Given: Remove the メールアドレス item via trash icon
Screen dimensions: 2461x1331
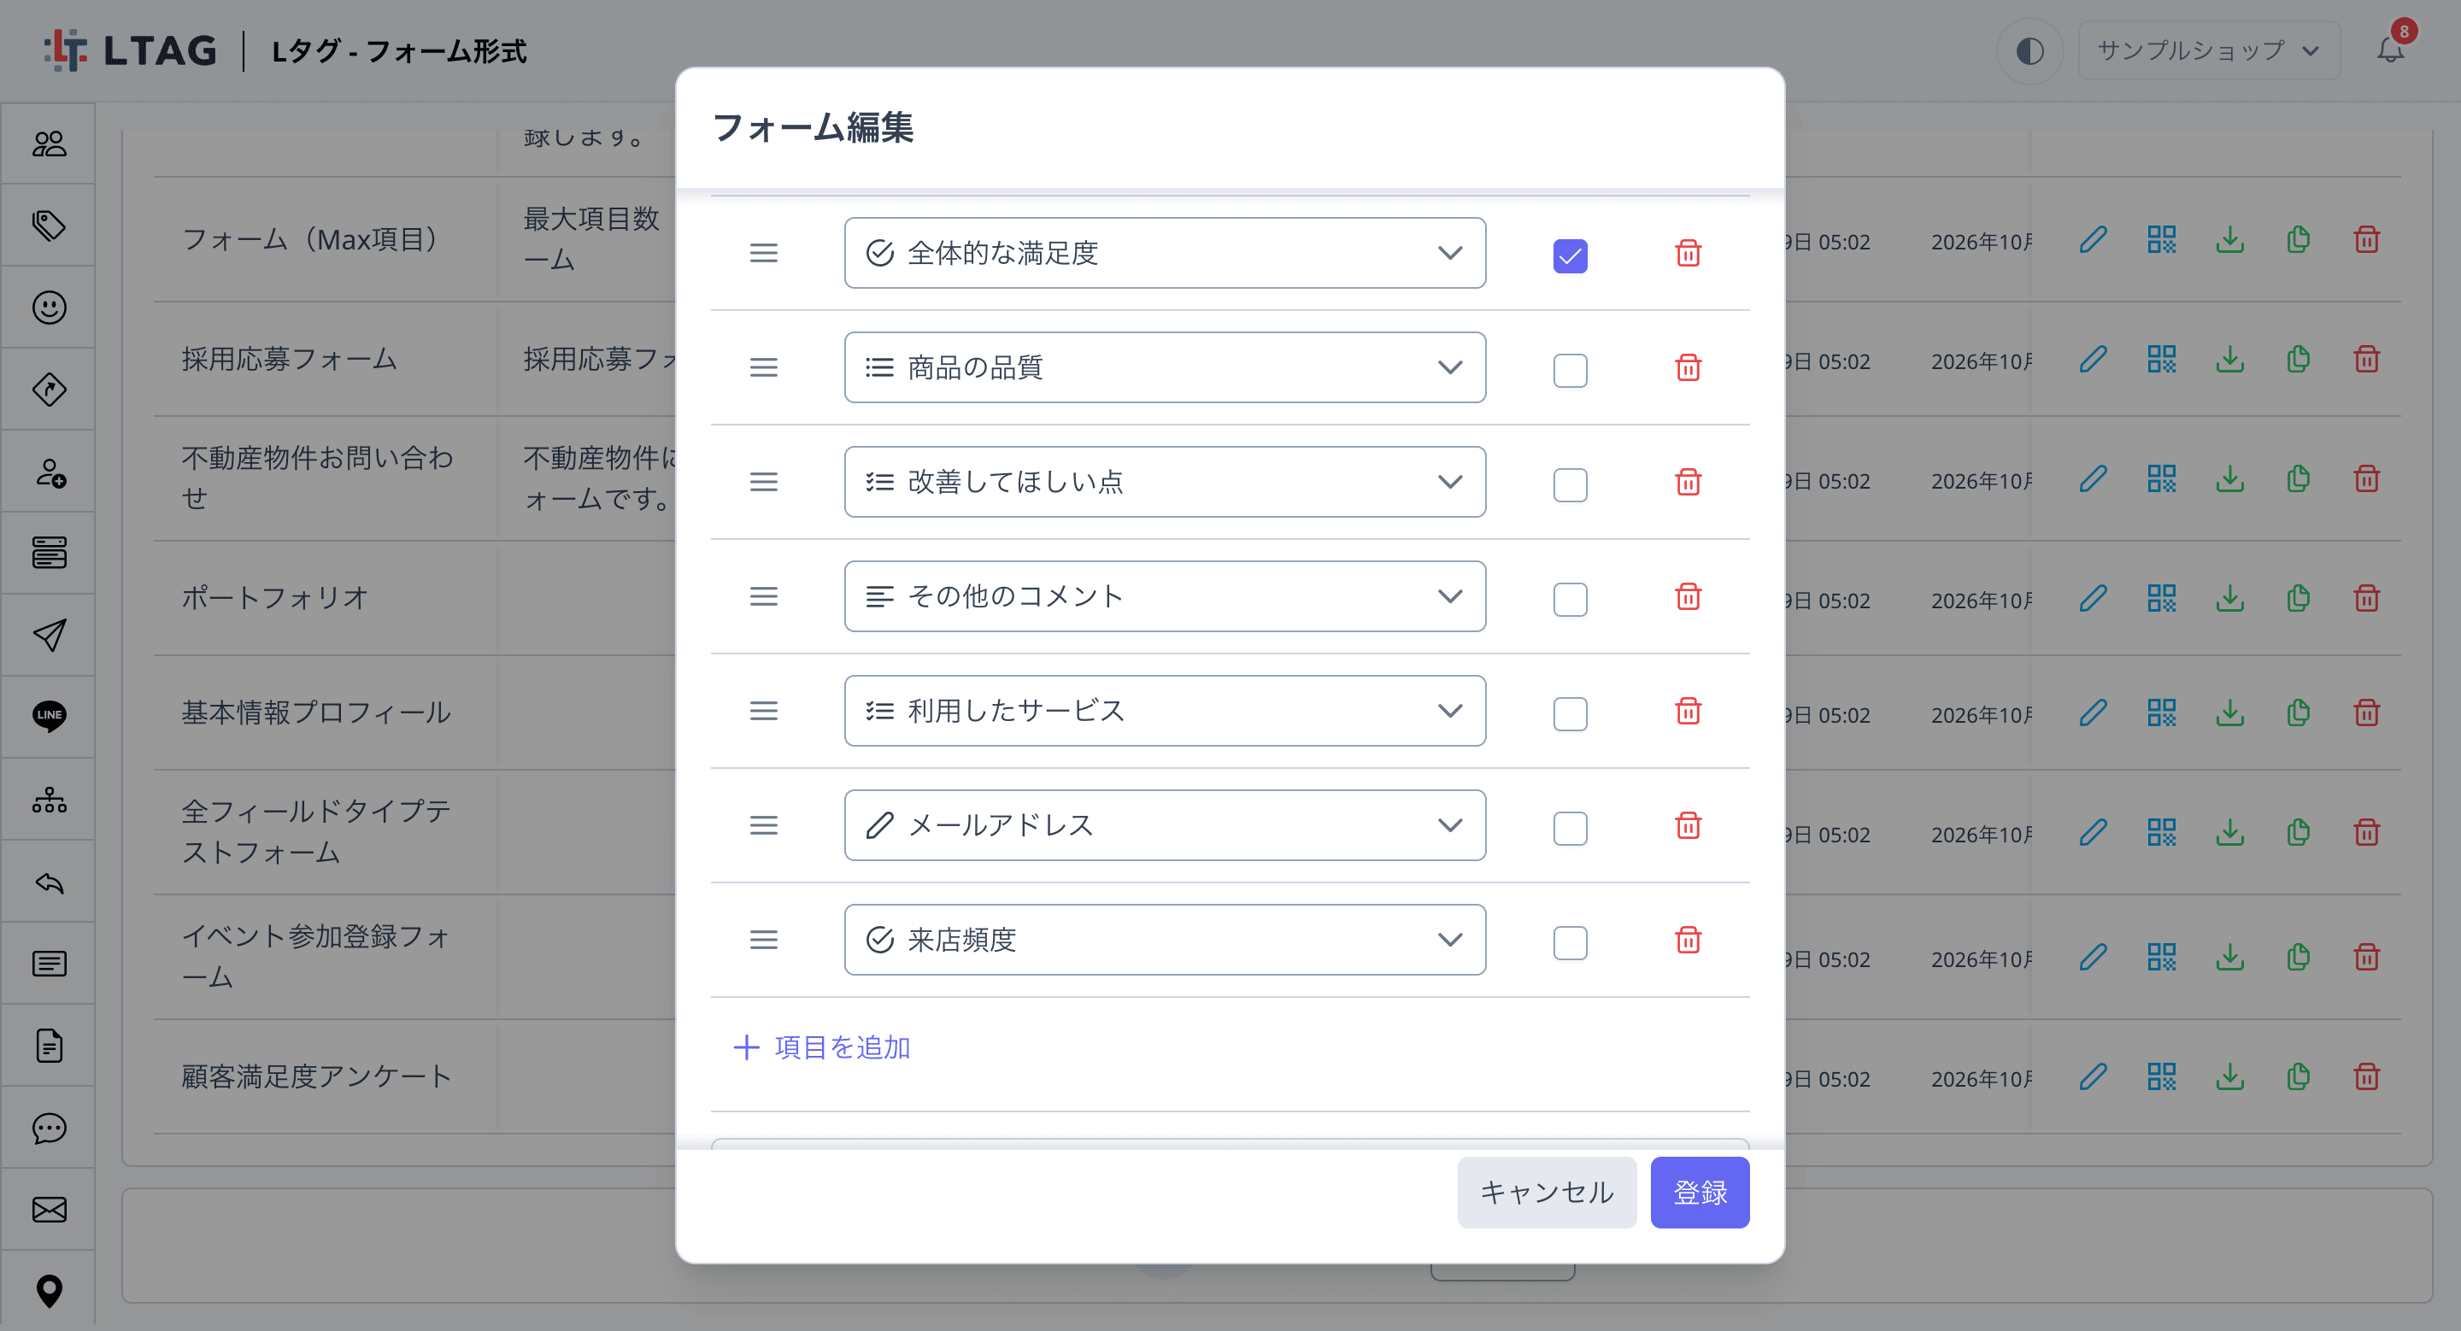Looking at the screenshot, I should click(x=1689, y=826).
